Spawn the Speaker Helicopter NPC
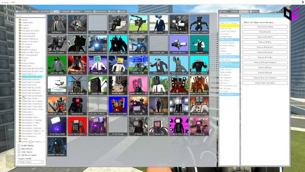Viewport: 305px width, 172px height. (77, 86)
